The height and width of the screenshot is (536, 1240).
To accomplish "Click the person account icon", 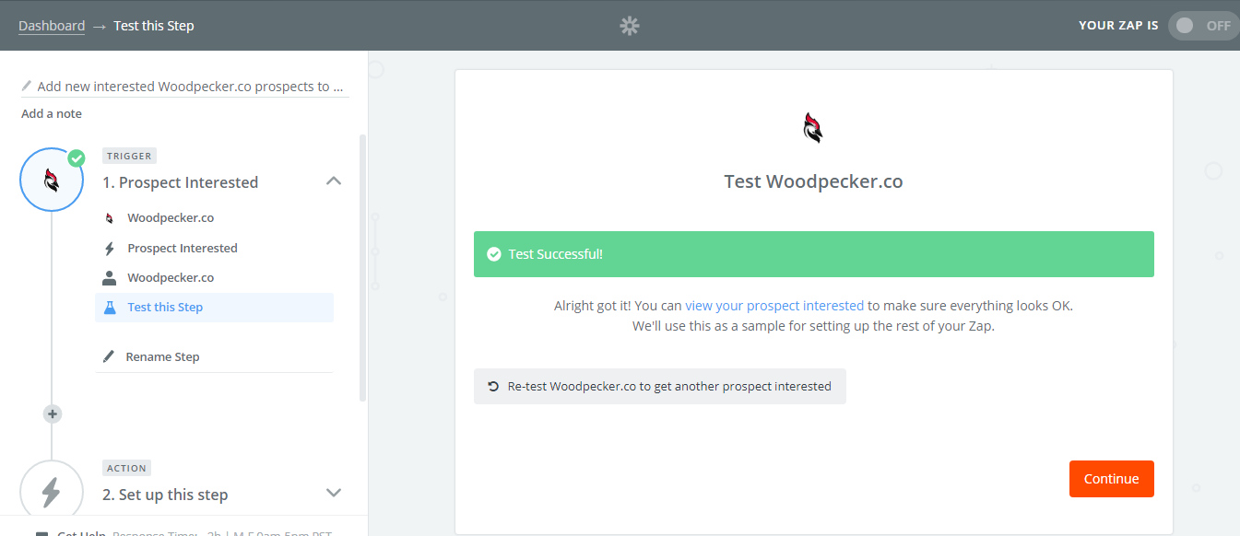I will [x=110, y=277].
